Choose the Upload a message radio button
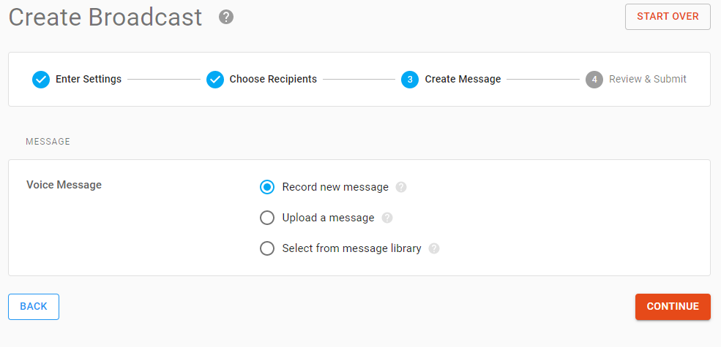The image size is (721, 347). (x=267, y=218)
